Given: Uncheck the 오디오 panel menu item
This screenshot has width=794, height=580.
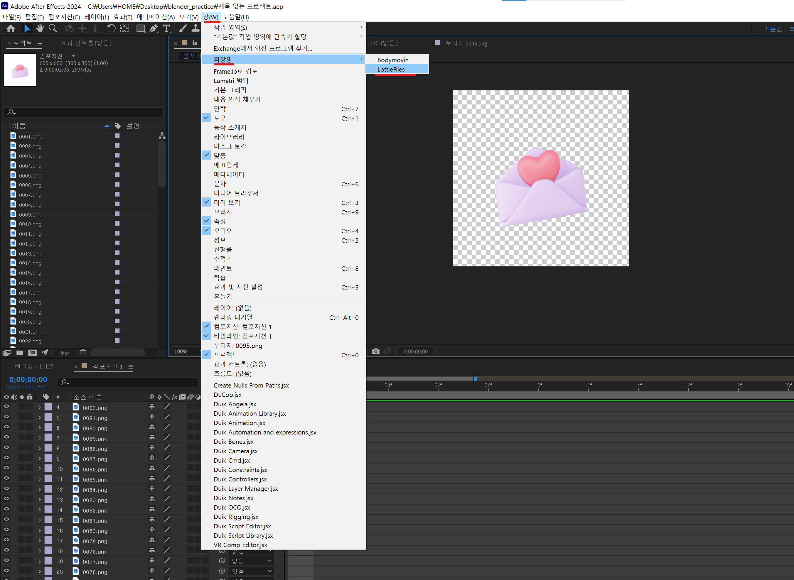Looking at the screenshot, I should (223, 231).
